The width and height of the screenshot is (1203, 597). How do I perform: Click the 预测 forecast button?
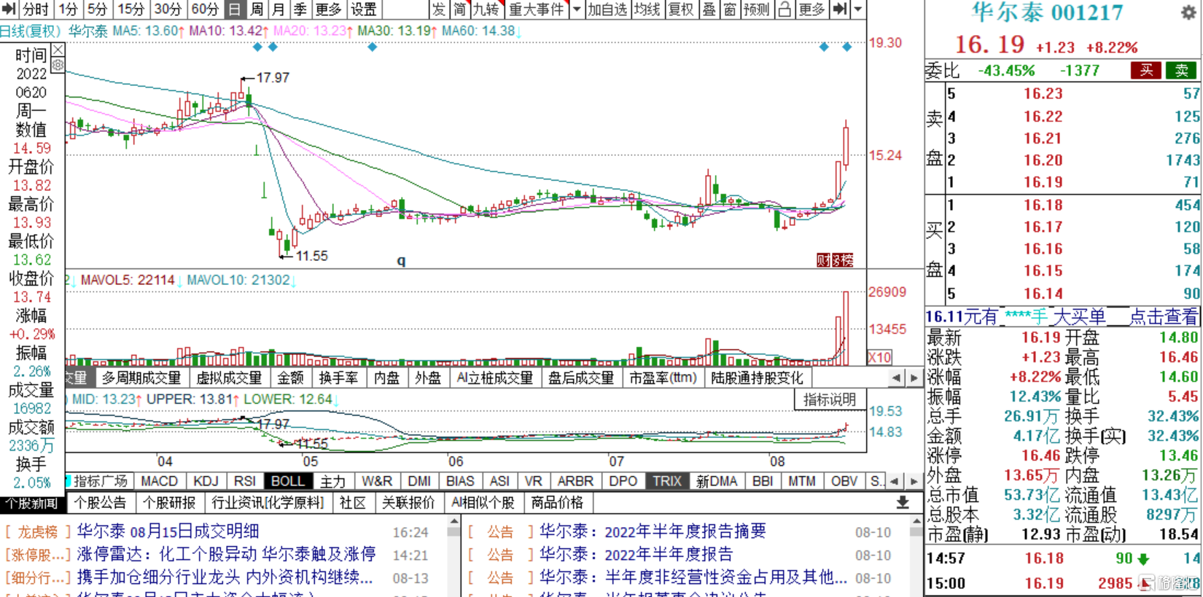(x=757, y=9)
